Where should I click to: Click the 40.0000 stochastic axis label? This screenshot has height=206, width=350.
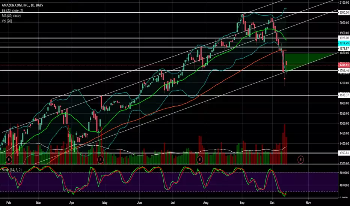point(344,185)
